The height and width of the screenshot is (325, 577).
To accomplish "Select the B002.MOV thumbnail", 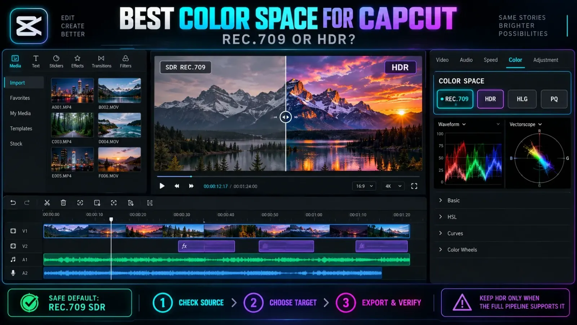I will pyautogui.click(x=119, y=91).
